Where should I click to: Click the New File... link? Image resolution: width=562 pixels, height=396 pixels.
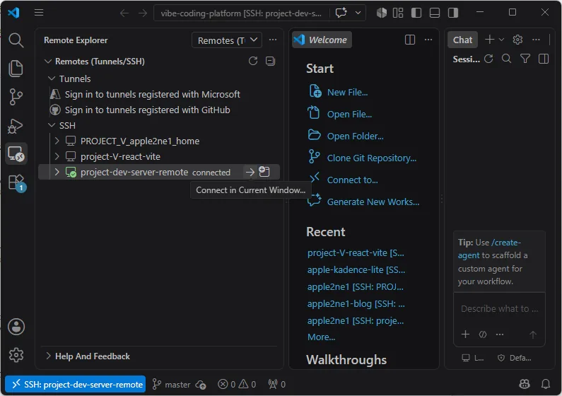347,93
